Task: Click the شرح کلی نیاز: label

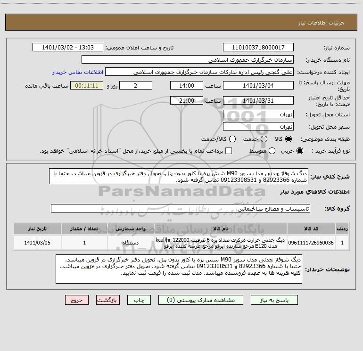Action: click(x=330, y=177)
